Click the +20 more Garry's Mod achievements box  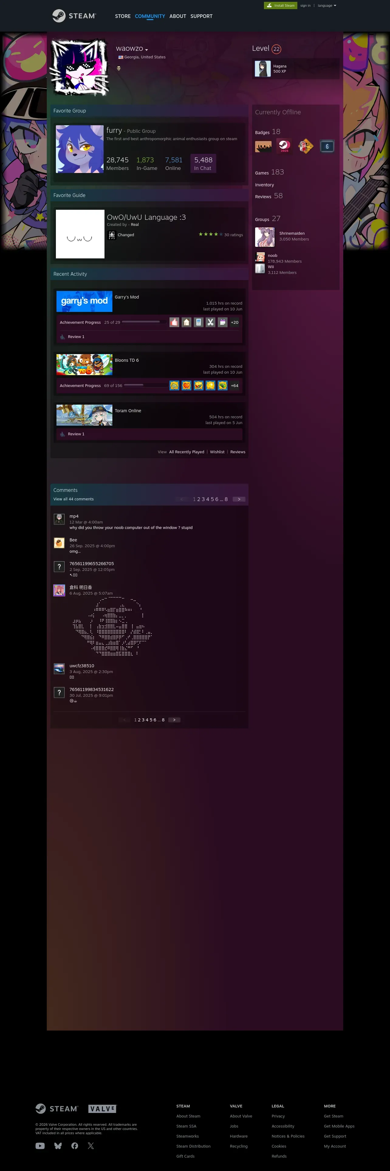click(x=234, y=322)
